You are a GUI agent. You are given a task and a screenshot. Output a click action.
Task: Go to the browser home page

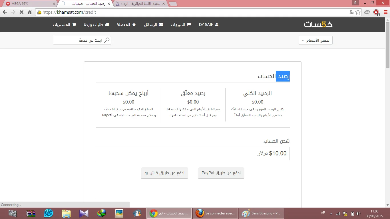tap(30, 12)
